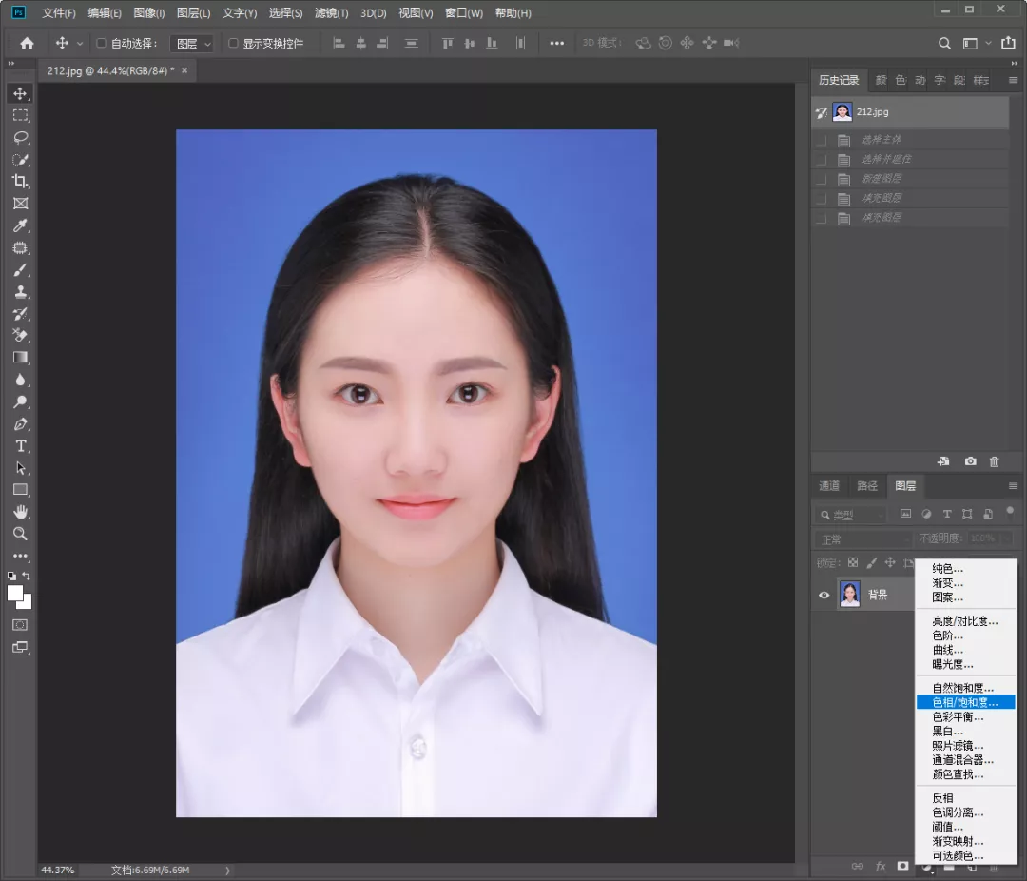This screenshot has width=1027, height=881.
Task: Select the Crop tool in toolbar
Action: [20, 181]
